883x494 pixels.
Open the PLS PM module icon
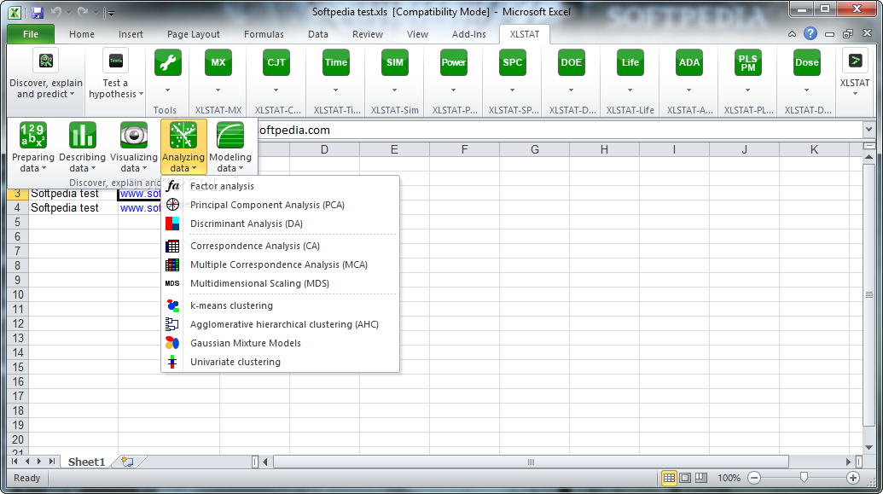click(748, 62)
